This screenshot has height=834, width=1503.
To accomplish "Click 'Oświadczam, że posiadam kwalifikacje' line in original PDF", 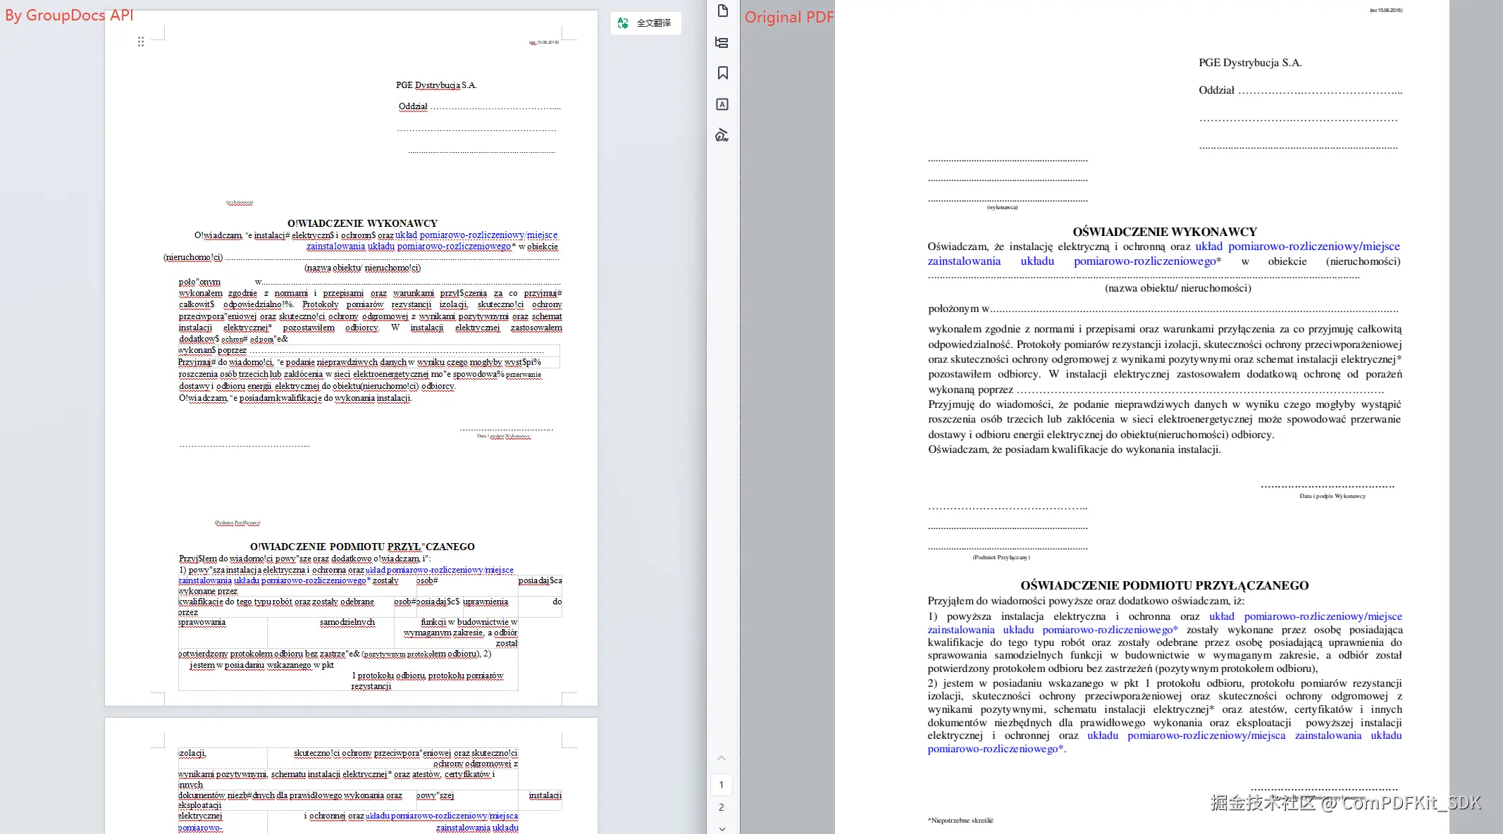I will (x=1075, y=449).
